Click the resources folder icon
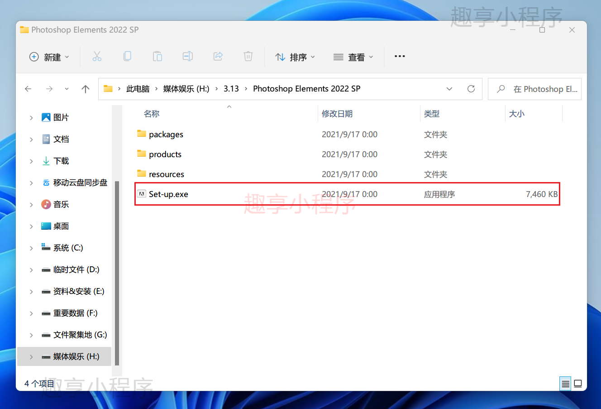Viewport: 601px width, 409px height. (142, 173)
